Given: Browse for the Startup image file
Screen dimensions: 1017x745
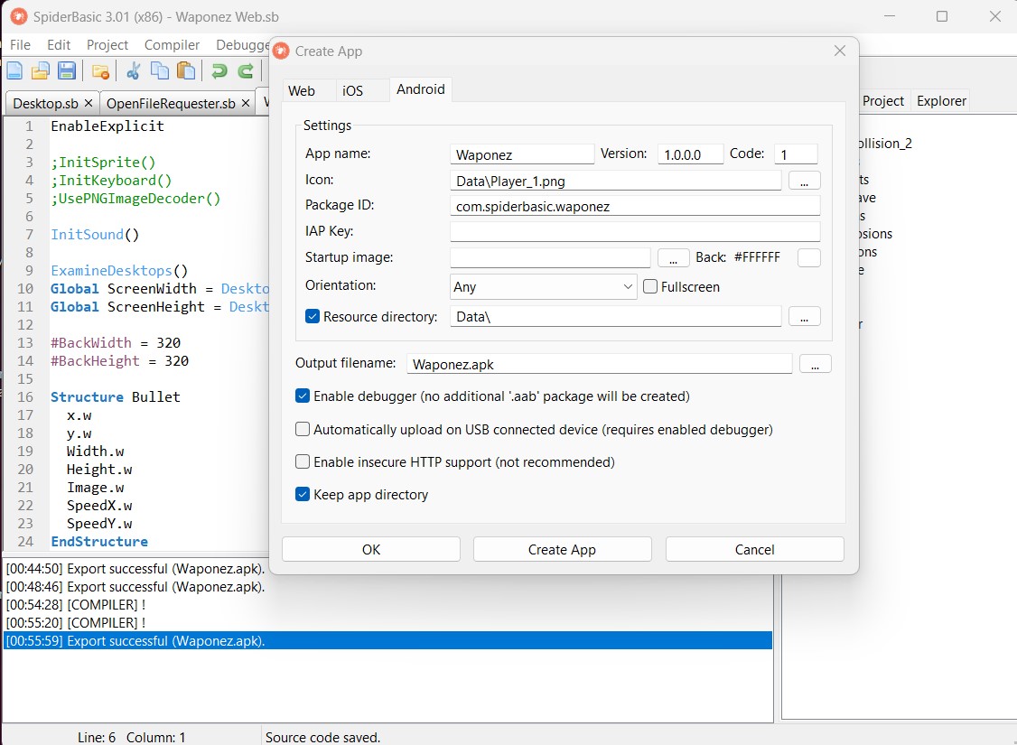Looking at the screenshot, I should point(673,258).
